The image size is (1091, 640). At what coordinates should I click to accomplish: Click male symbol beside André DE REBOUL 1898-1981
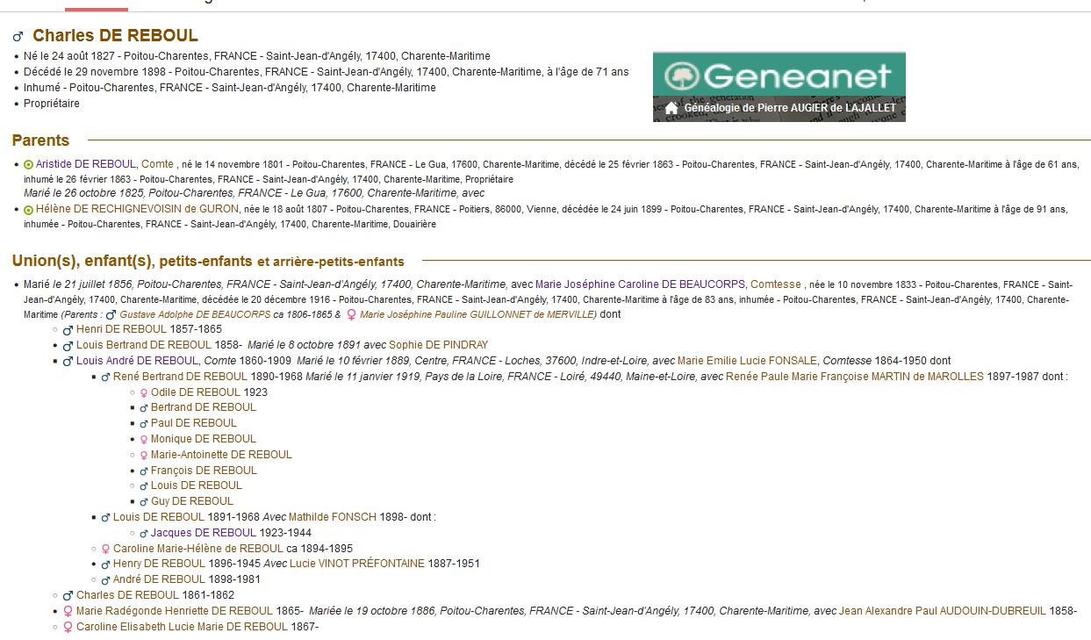[105, 580]
